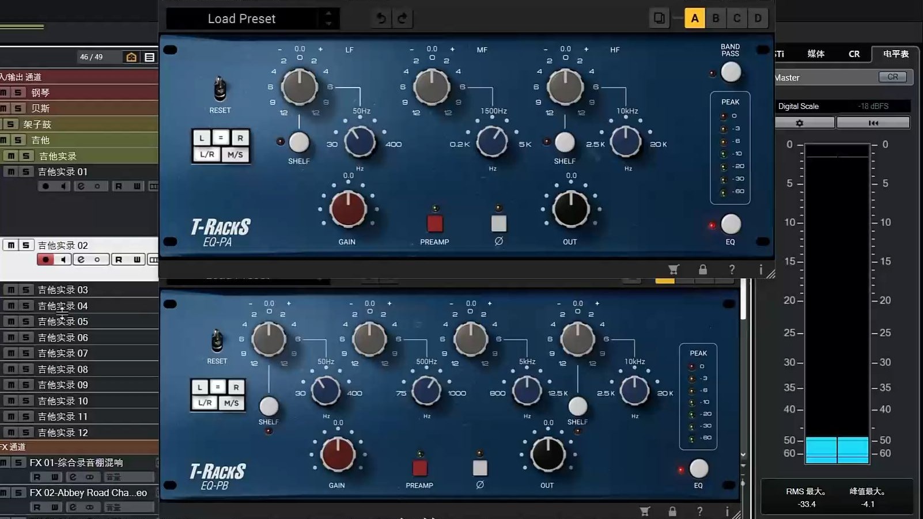Viewport: 923px width, 519px height.
Task: Switch to the 电平表 tab
Action: tap(896, 54)
